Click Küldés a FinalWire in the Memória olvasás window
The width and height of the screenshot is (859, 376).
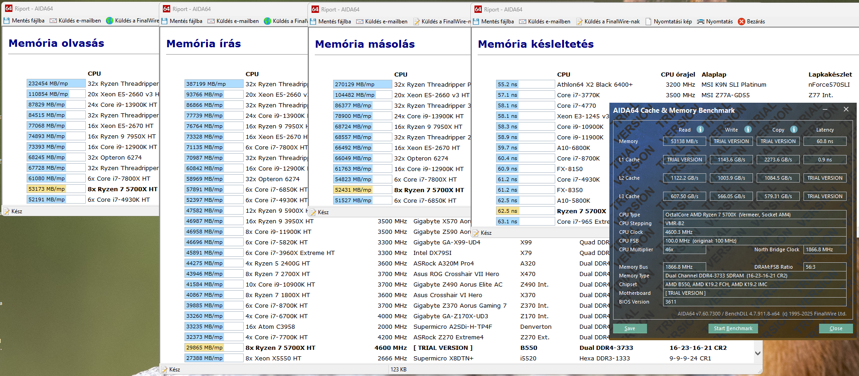[x=132, y=21]
